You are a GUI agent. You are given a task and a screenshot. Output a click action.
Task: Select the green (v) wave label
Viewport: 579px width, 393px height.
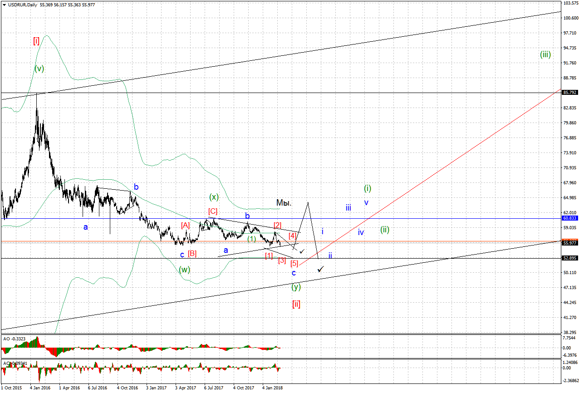(39, 69)
